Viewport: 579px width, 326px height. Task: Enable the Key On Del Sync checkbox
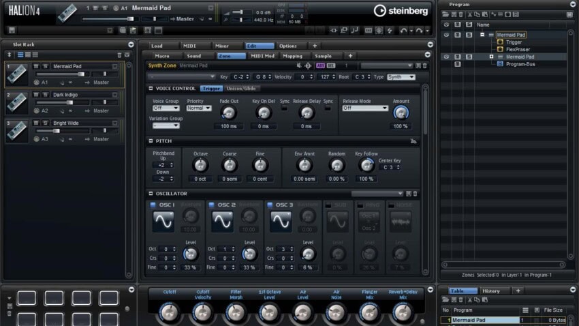[x=285, y=108]
